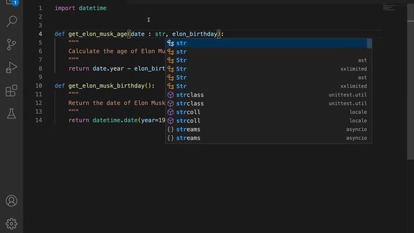Click the 'str' type annotation
414x233 pixels.
point(160,34)
